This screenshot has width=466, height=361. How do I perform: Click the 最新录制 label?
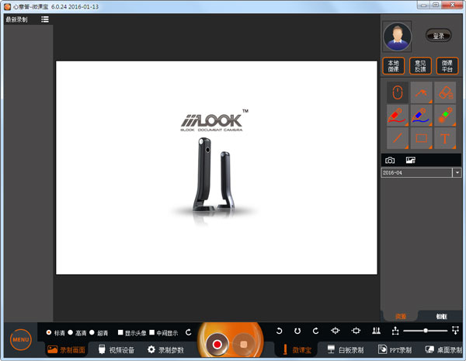16,19
